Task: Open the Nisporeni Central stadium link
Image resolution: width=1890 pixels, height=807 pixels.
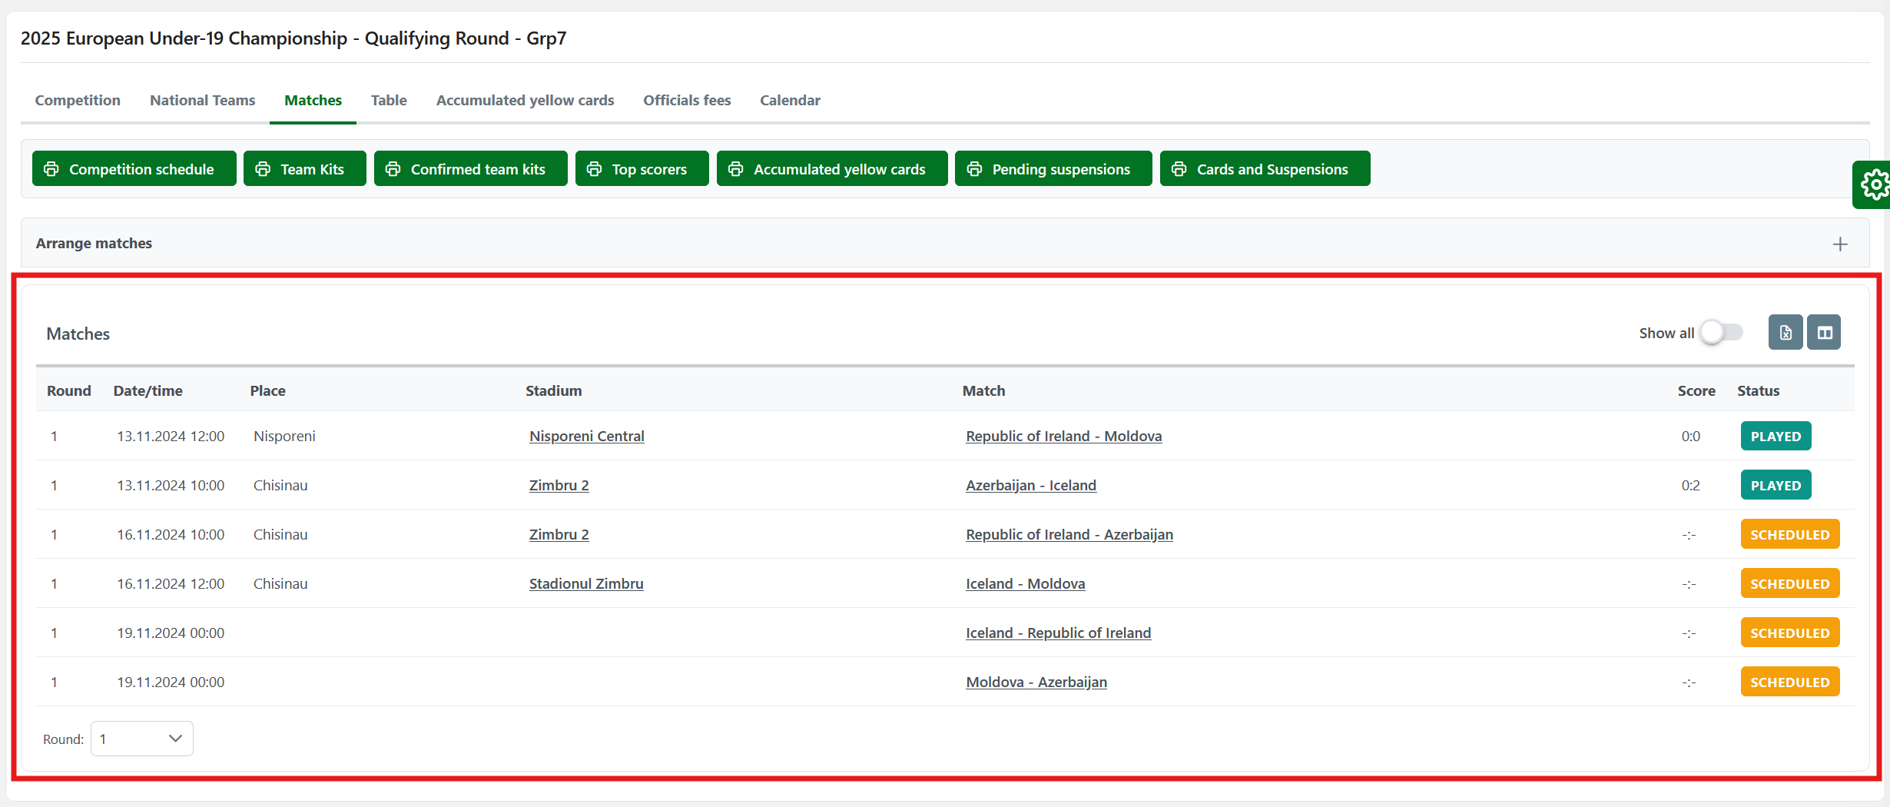Action: (x=586, y=437)
